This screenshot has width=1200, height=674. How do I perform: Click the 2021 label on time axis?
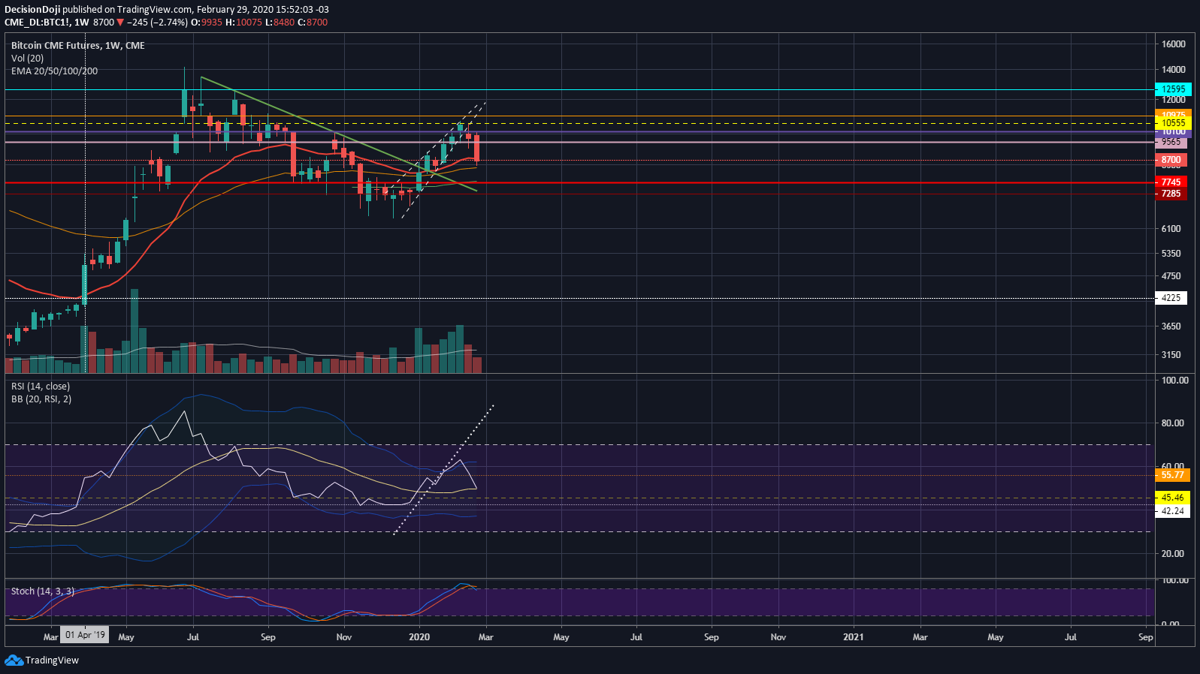[853, 637]
